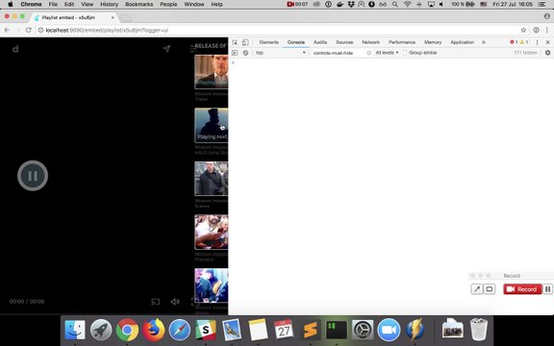The width and height of the screenshot is (554, 346).
Task: Open the People menu in the menu bar
Action: [x=168, y=4]
